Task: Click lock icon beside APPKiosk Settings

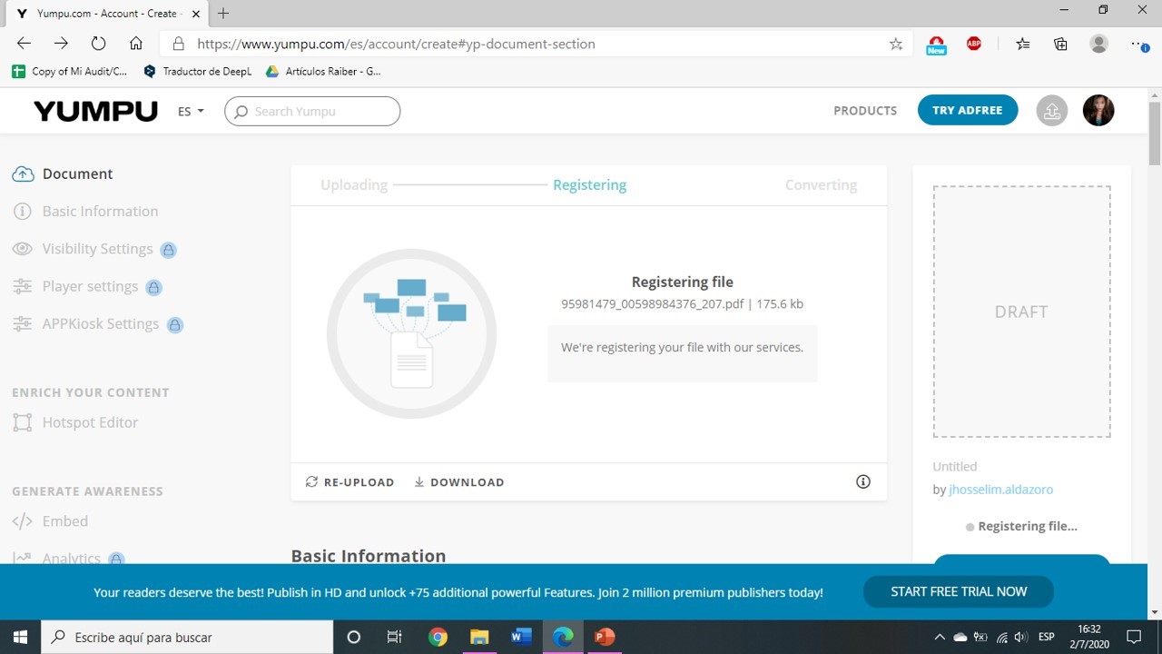Action: point(174,324)
